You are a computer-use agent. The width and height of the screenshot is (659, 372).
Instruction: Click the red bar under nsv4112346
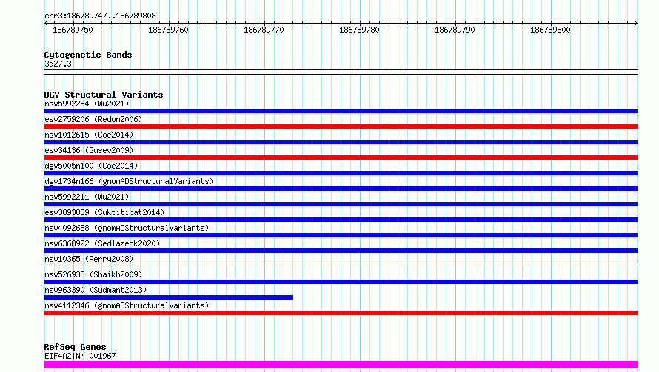341,313
